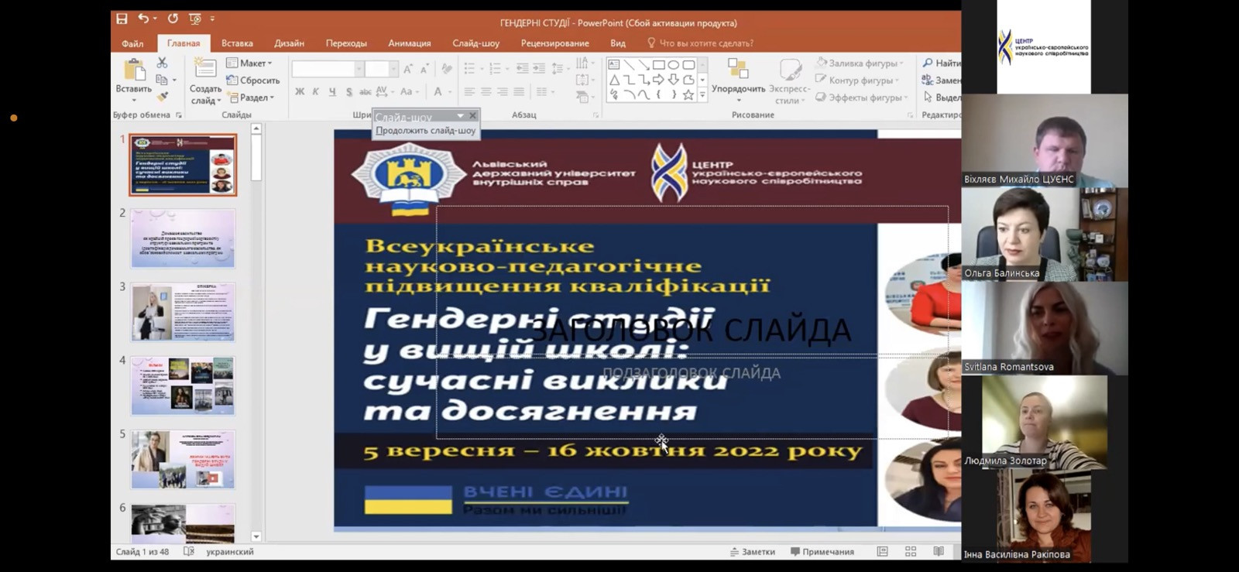Select the Rectangle shape in shapes gallery
Screen dimensions: 1239x572
[658, 65]
